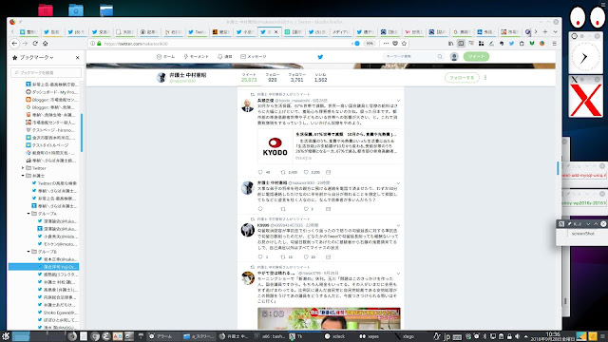The height and width of the screenshot is (342, 608).
Task: Open the Firefox home page icon
Action: coord(46,44)
